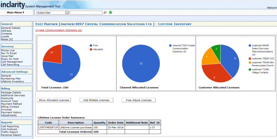The height and width of the screenshot is (139, 277).
Task: Click the search magnifier icon
Action: point(105,12)
